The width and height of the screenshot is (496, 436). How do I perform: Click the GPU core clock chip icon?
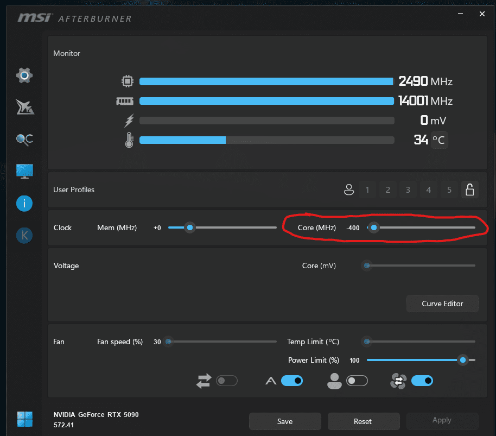coord(127,81)
